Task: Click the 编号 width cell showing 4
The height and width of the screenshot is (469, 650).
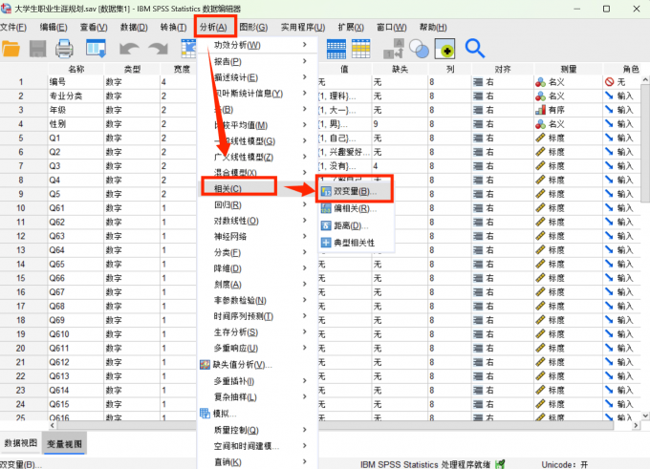Action: (x=178, y=82)
